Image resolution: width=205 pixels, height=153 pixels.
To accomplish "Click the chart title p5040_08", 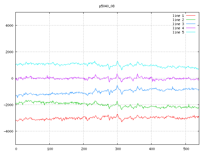I will pyautogui.click(x=107, y=6).
